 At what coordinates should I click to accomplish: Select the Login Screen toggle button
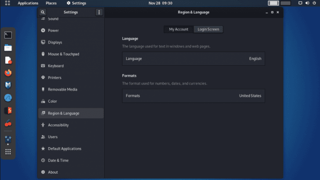click(x=208, y=29)
